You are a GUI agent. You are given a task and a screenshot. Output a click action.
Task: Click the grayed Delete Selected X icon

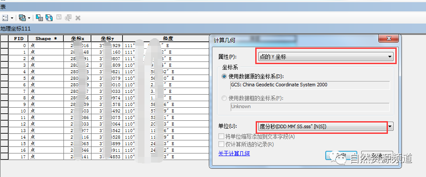coord(77,18)
